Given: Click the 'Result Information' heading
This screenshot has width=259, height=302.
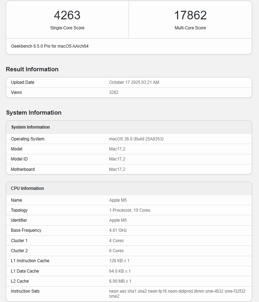Looking at the screenshot, I should coord(32,69).
